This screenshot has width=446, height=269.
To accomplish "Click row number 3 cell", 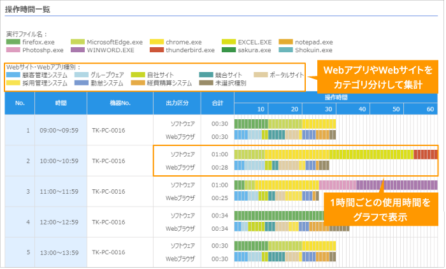I will point(20,192).
